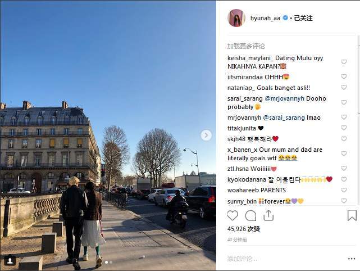
Task: Toggle following status 已关注
Action: pyautogui.click(x=303, y=18)
